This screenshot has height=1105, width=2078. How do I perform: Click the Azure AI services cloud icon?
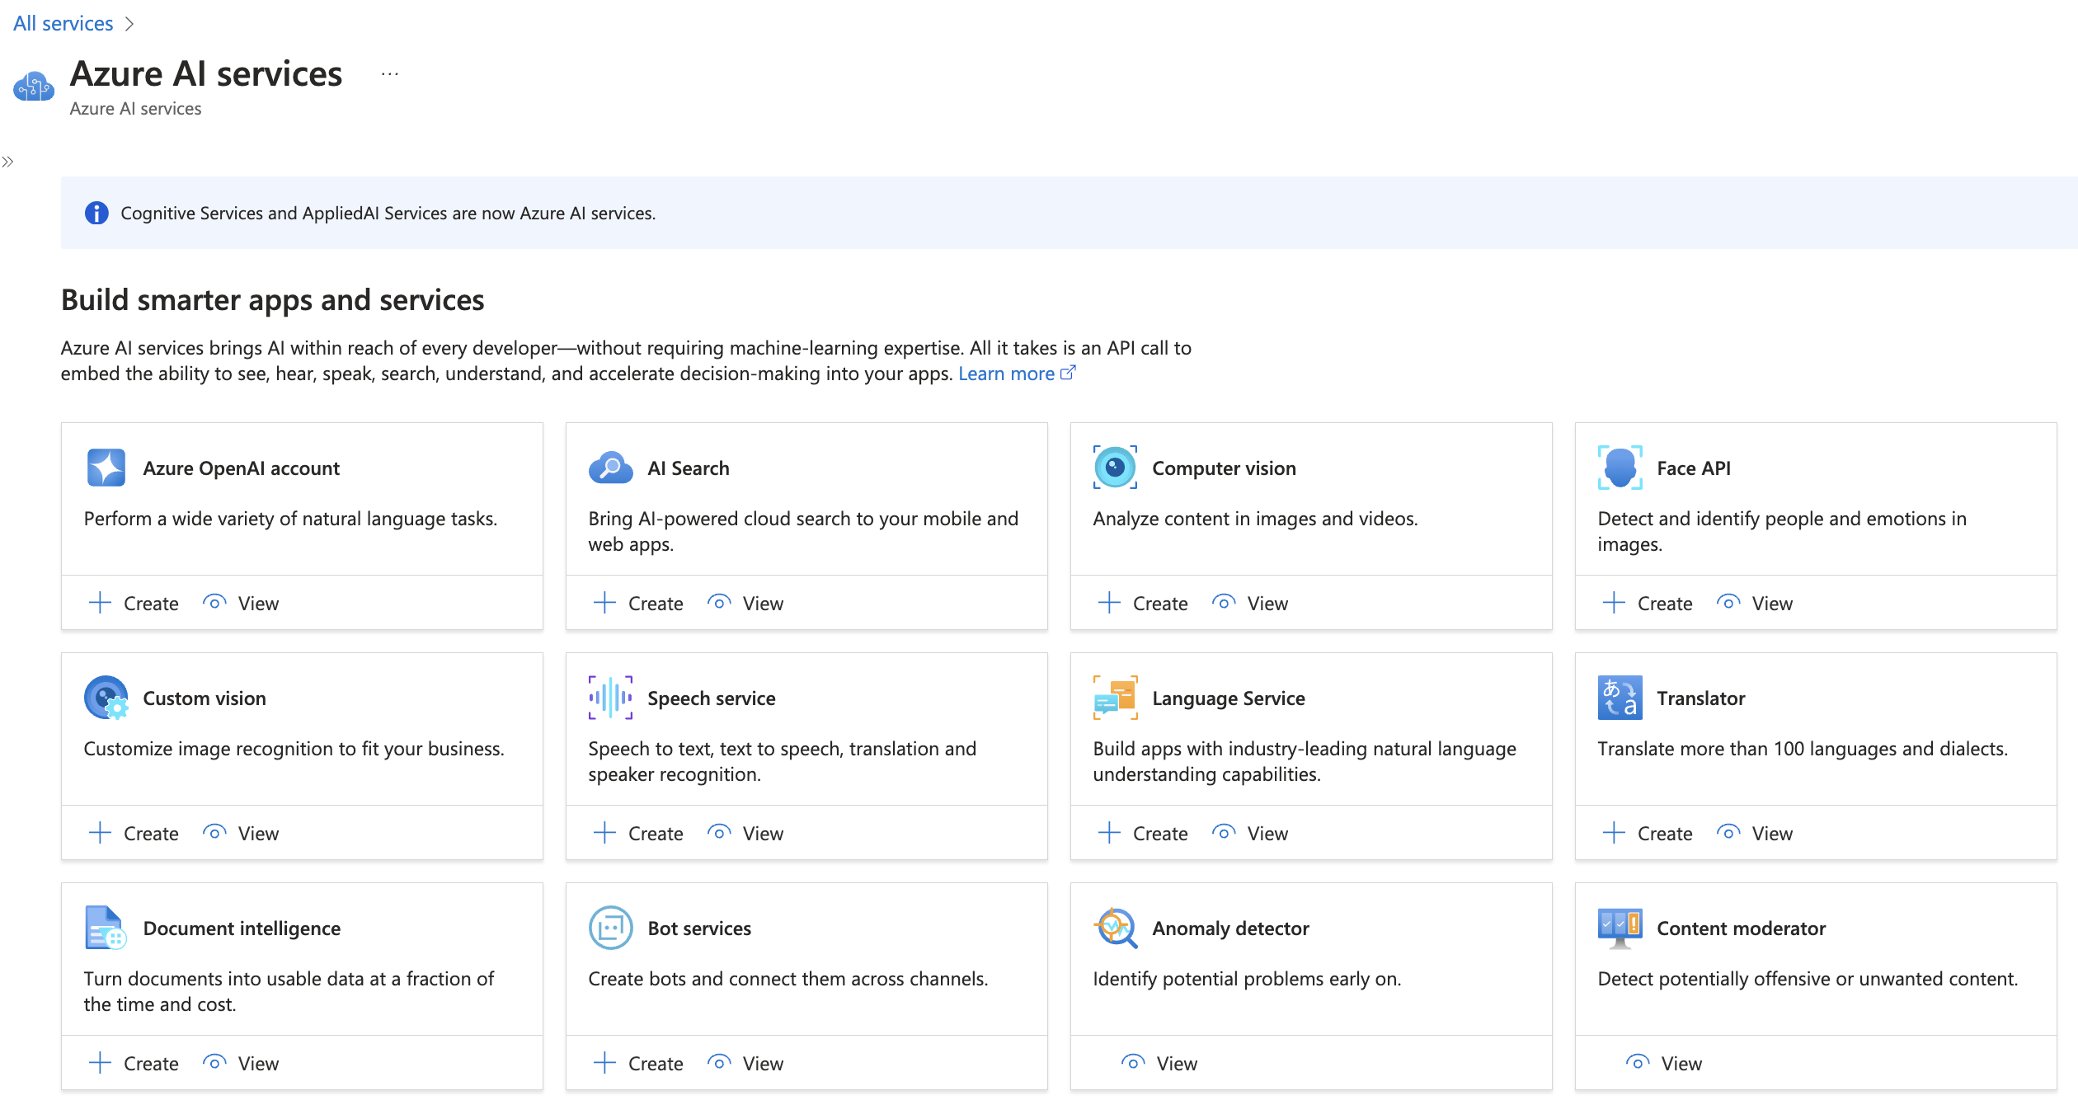[34, 87]
